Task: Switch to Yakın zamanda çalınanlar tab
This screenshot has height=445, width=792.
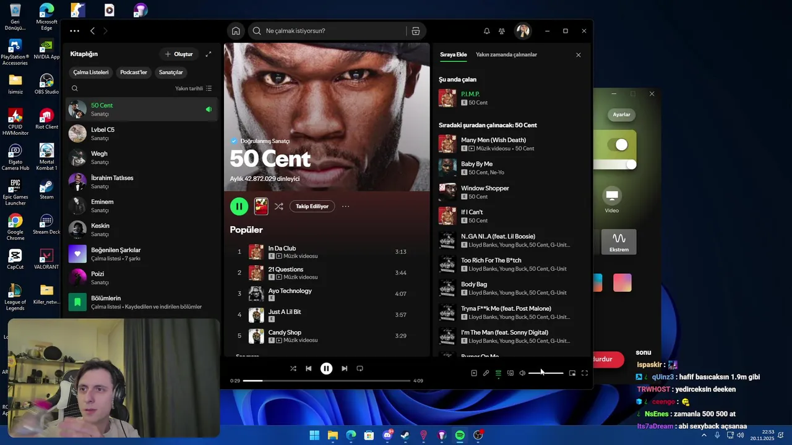Action: pos(506,54)
